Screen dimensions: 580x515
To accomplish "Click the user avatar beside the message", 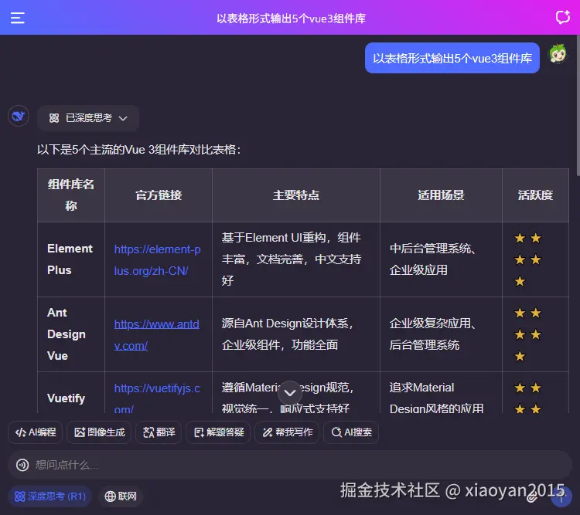I will click(x=558, y=53).
